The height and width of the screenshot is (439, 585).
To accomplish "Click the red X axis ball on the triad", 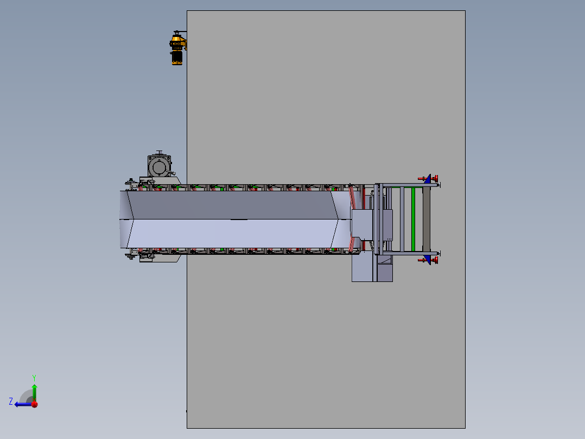I will point(35,404).
